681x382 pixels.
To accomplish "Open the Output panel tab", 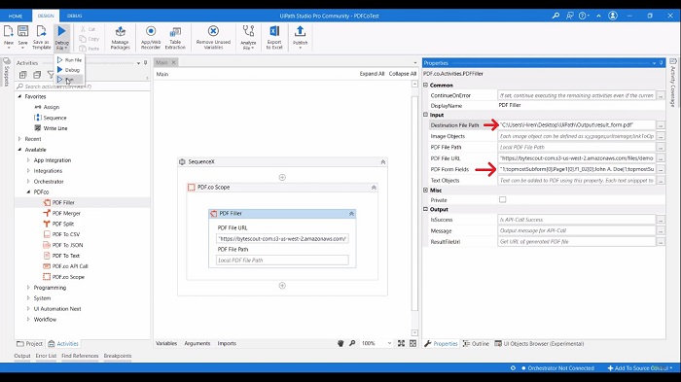I will tap(22, 356).
